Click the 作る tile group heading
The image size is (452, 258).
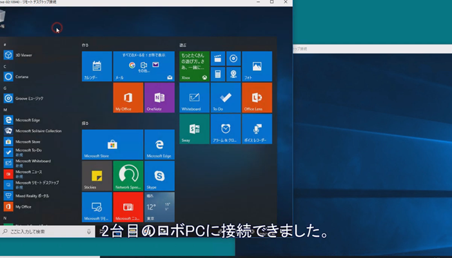click(85, 45)
